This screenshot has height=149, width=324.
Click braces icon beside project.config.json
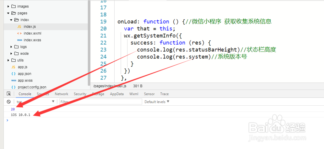tap(13, 87)
